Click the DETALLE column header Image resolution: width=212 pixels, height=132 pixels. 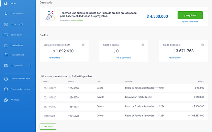tap(129, 82)
